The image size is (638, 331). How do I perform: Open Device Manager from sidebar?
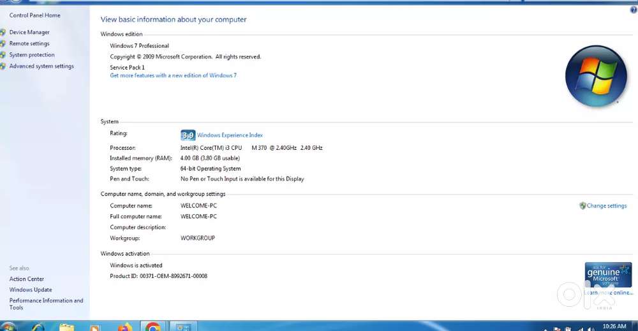click(29, 32)
